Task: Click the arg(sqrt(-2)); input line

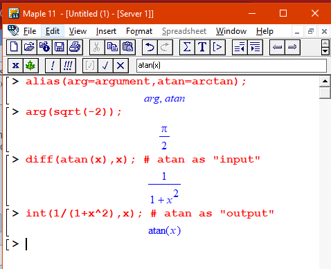Action: pyautogui.click(x=73, y=112)
